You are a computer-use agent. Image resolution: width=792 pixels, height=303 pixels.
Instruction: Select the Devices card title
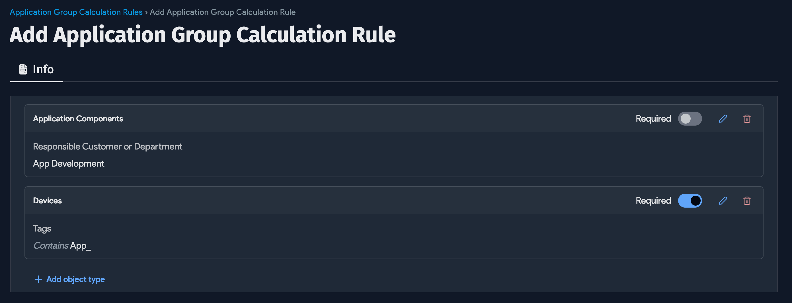tap(47, 201)
